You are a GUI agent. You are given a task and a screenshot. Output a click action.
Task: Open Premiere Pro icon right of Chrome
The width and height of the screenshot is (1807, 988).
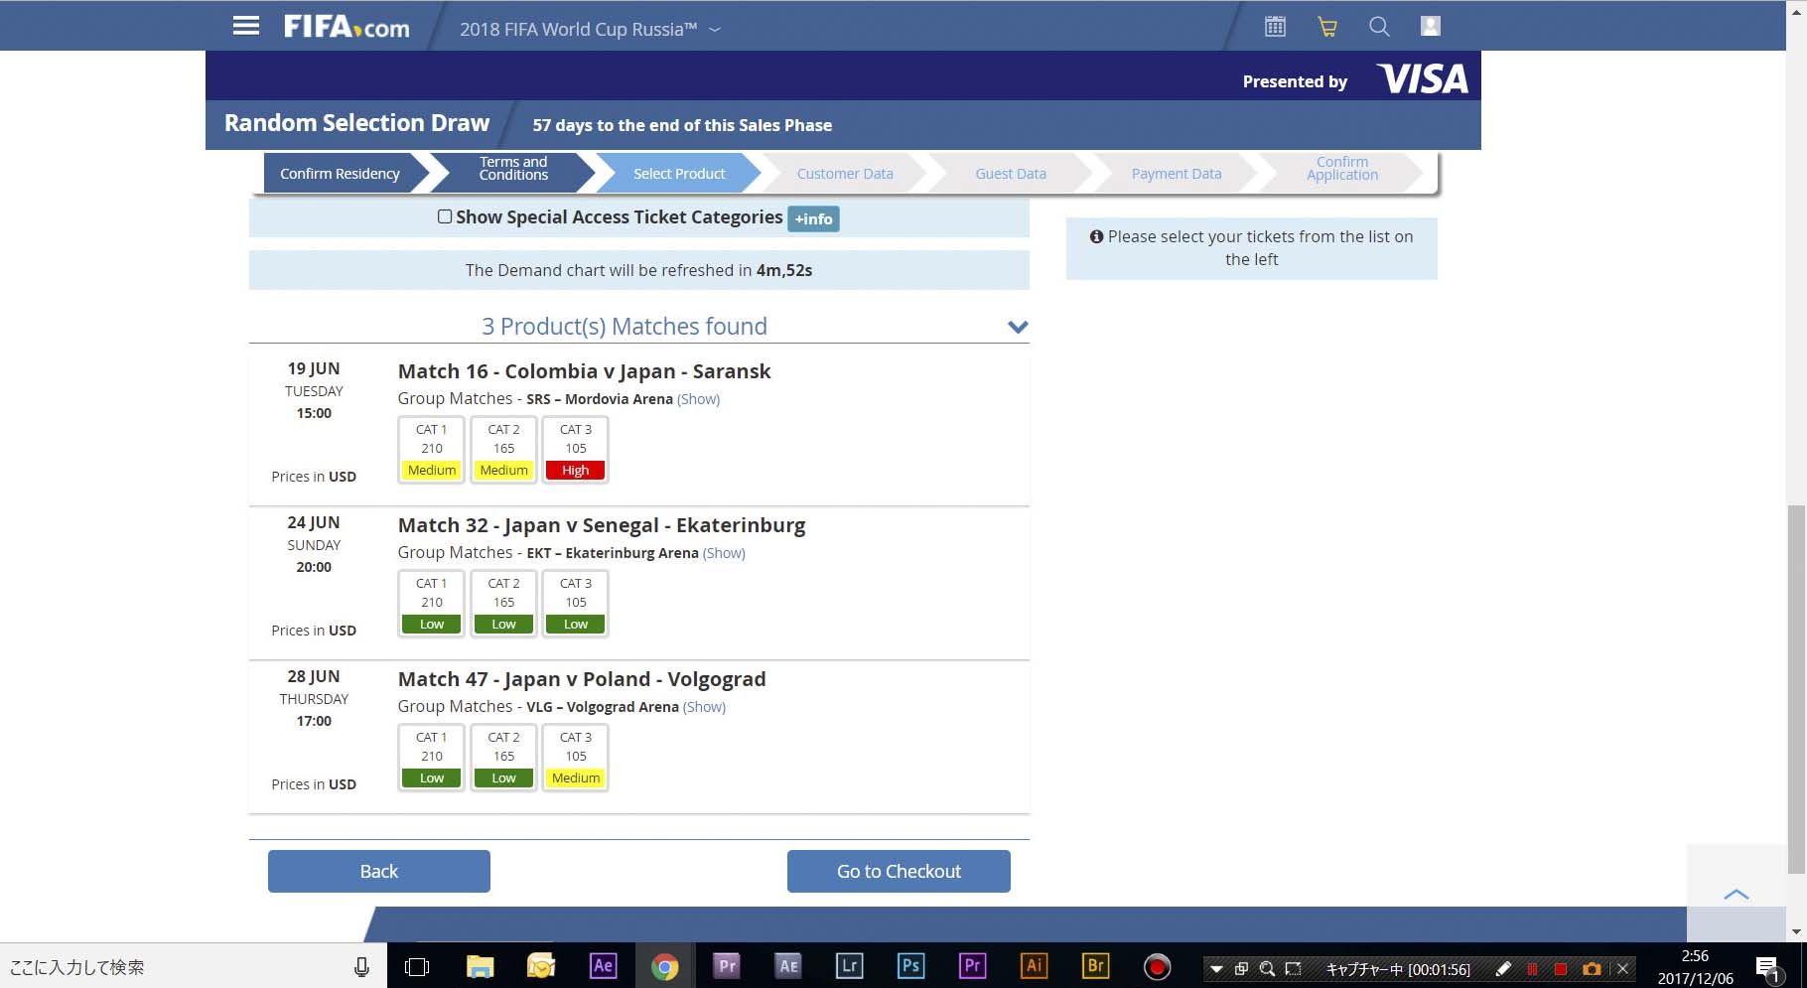click(727, 966)
